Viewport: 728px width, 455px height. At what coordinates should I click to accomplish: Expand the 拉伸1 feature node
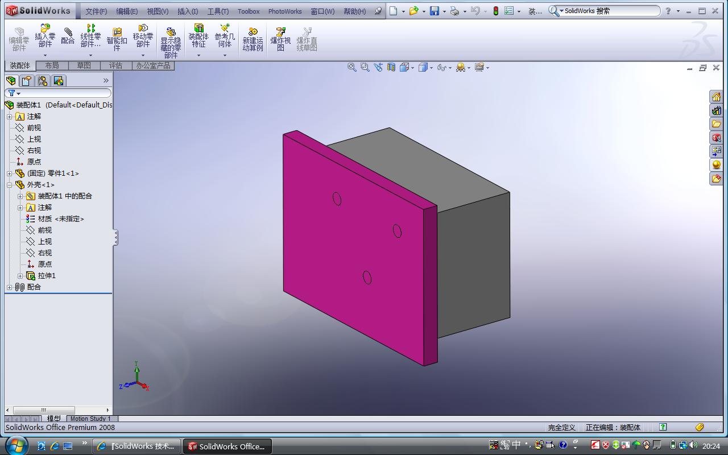tap(20, 276)
